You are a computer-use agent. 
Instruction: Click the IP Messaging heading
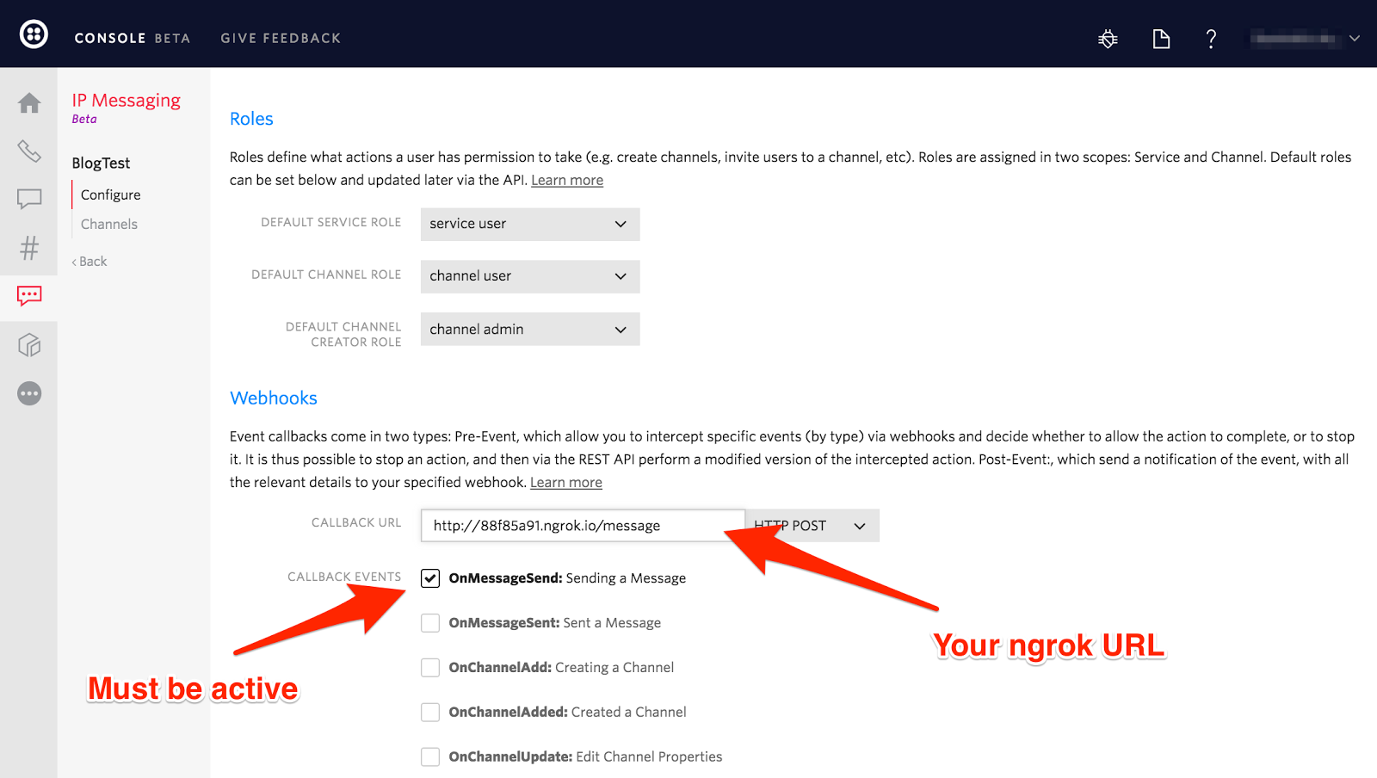click(x=127, y=101)
